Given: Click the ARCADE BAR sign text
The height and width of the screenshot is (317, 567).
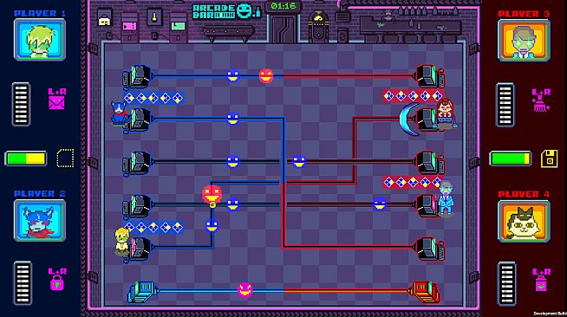Looking at the screenshot, I should [x=214, y=11].
